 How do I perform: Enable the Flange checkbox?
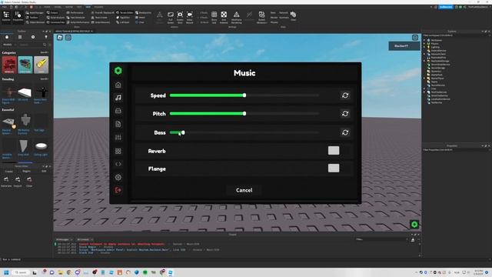[x=334, y=168]
